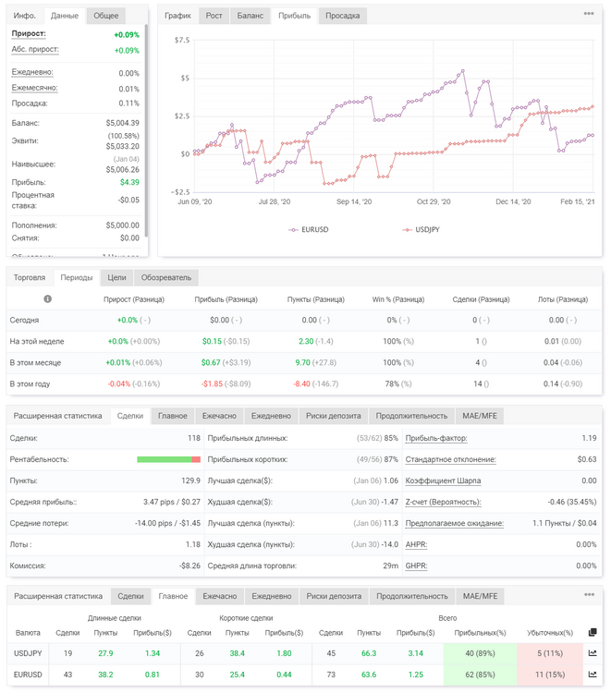Click the EURUSD currency cell in the table
611x693 pixels.
point(28,675)
